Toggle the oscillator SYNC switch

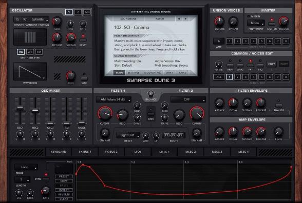pos(84,78)
